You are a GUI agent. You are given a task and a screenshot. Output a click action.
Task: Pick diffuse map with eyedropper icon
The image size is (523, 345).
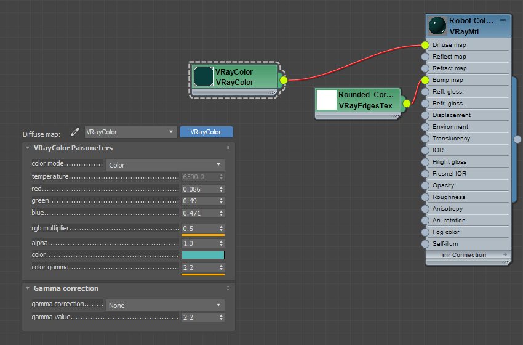point(75,132)
